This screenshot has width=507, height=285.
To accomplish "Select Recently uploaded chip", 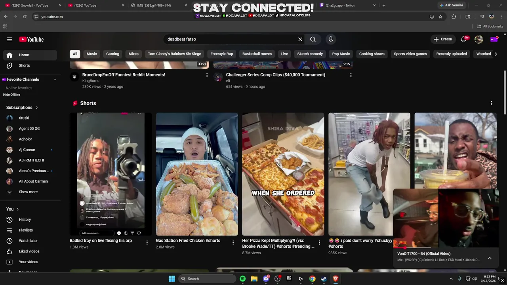I will click(452, 54).
